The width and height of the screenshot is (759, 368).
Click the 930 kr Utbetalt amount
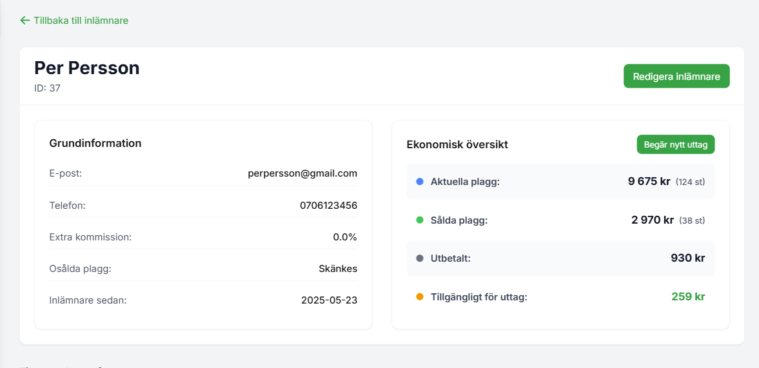point(687,258)
